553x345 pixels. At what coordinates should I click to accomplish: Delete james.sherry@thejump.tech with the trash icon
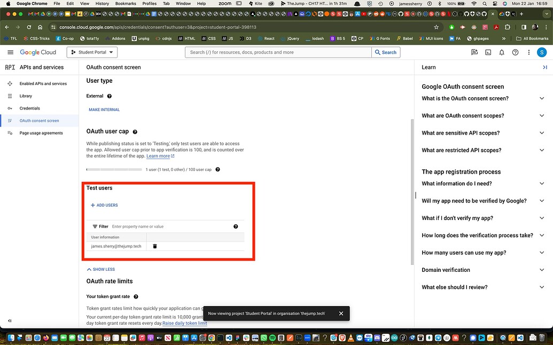pyautogui.click(x=154, y=246)
